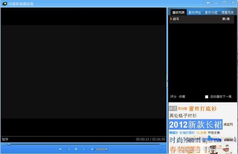Open the 2012新款长裙 ad banner

click(x=196, y=125)
